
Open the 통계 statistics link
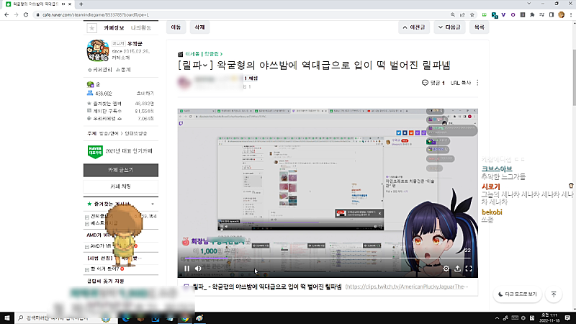(x=123, y=70)
